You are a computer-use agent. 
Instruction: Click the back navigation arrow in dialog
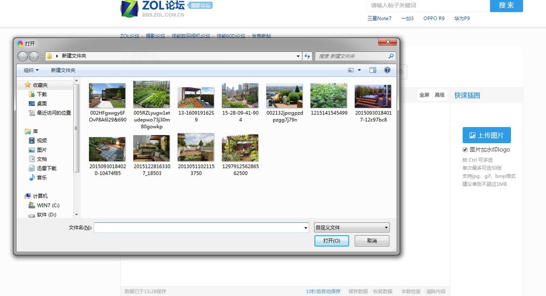(x=23, y=56)
